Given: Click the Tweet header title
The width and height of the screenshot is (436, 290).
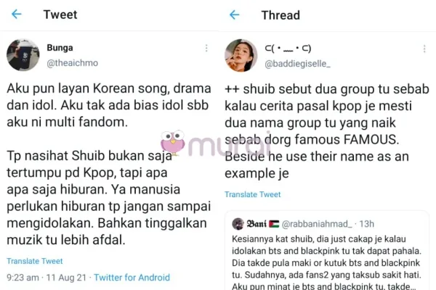Looking at the screenshot, I should point(60,14).
